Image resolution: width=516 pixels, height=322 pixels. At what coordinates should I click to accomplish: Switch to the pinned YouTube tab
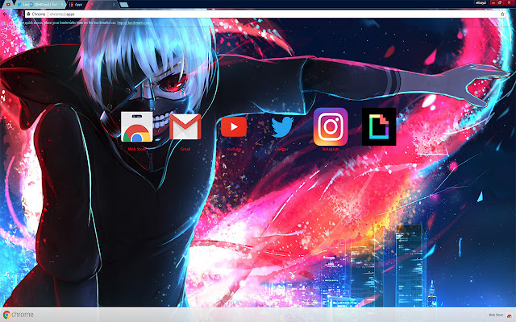(x=8, y=4)
